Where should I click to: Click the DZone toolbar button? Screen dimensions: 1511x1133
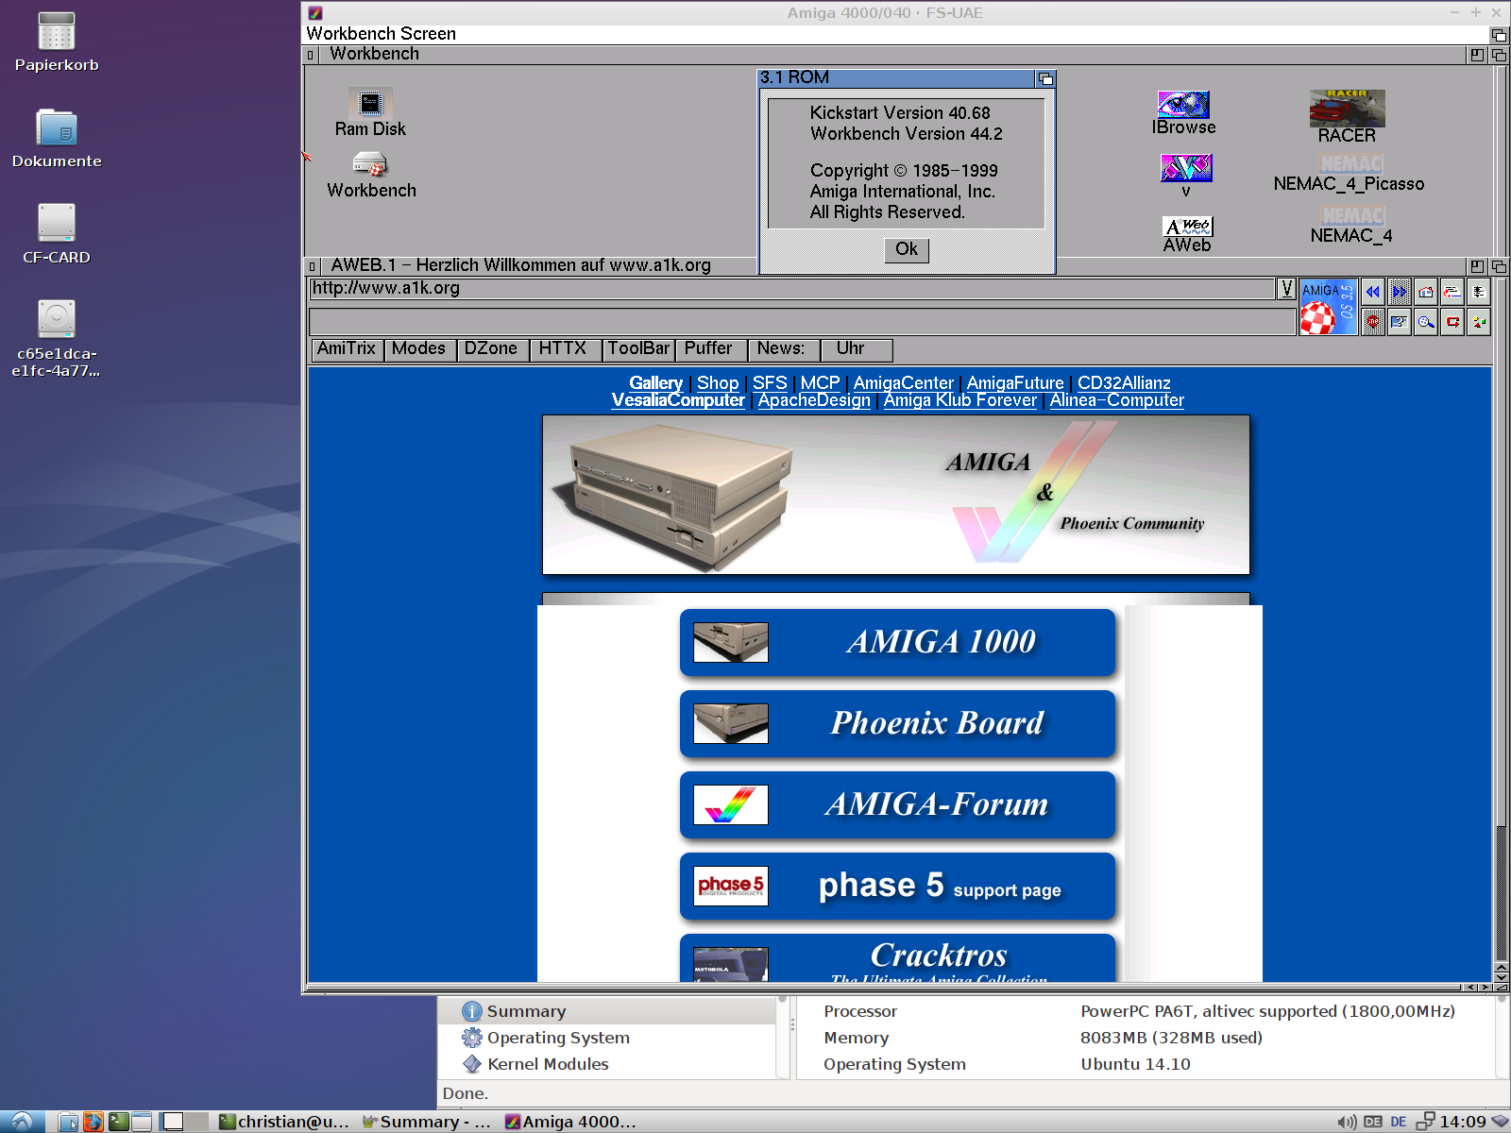tap(491, 349)
